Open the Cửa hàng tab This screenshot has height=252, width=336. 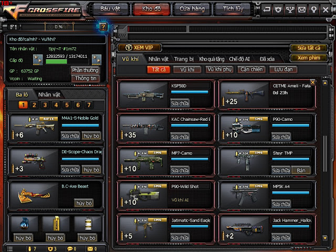(192, 9)
